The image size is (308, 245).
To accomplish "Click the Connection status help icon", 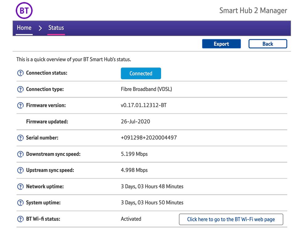I will [x=20, y=73].
